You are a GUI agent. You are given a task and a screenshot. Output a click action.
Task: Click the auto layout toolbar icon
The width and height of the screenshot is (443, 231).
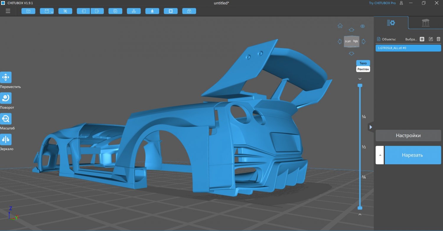click(x=134, y=11)
